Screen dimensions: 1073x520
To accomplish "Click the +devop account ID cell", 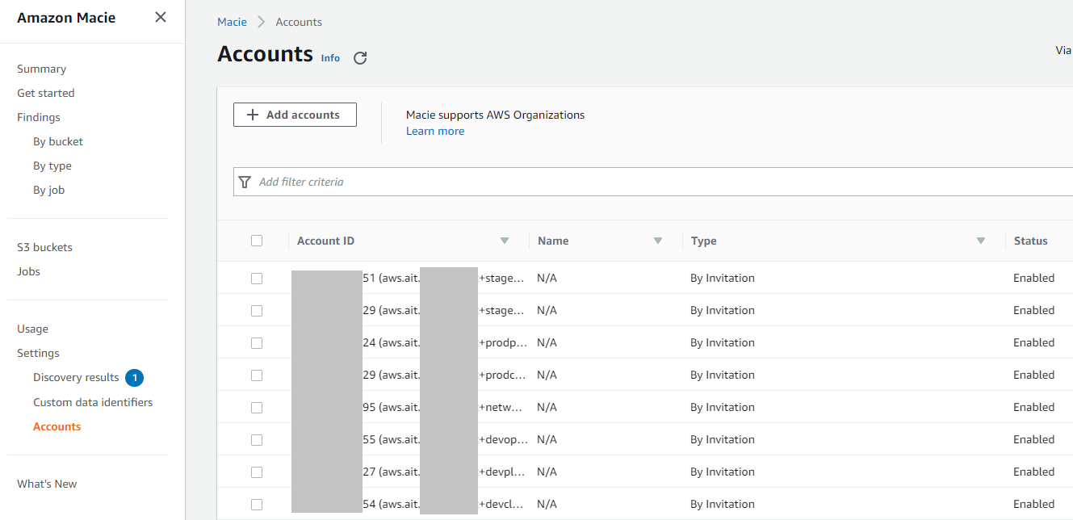I will (408, 439).
